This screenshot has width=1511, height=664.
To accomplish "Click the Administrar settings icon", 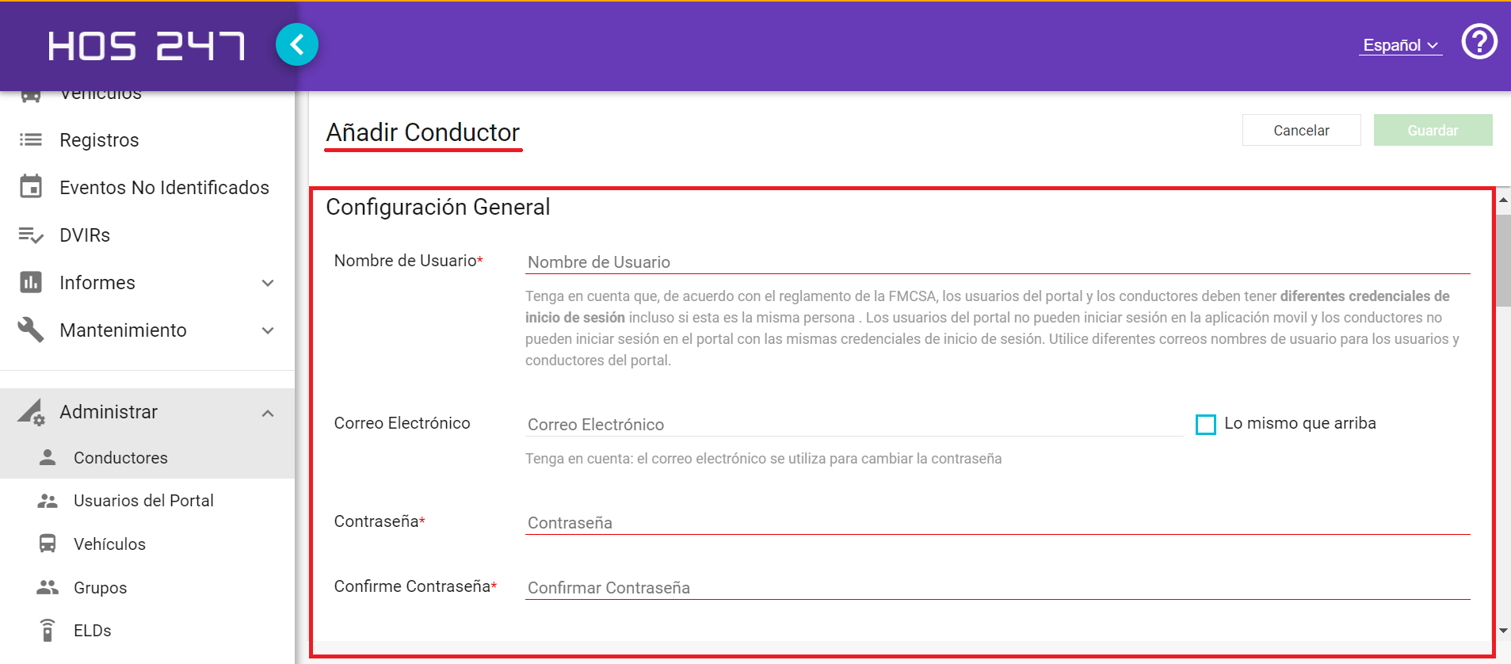I will pos(32,412).
